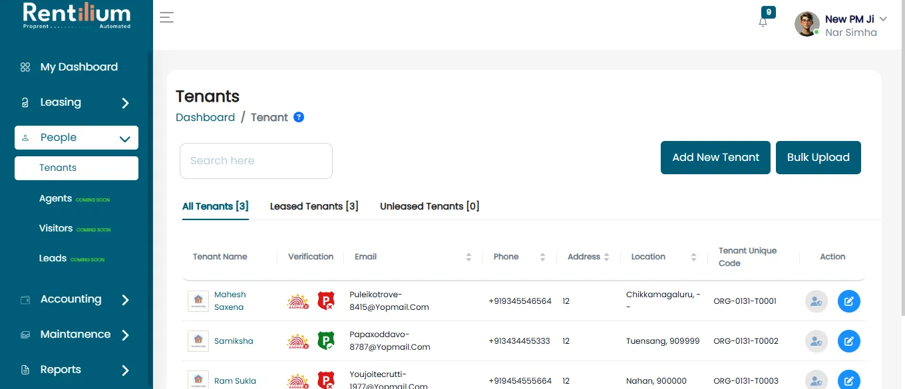Expand the Reports sidebar menu
The width and height of the screenshot is (905, 389).
(x=77, y=370)
